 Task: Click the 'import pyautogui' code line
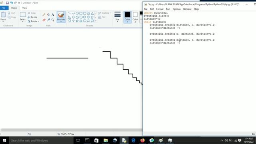click(x=156, y=13)
